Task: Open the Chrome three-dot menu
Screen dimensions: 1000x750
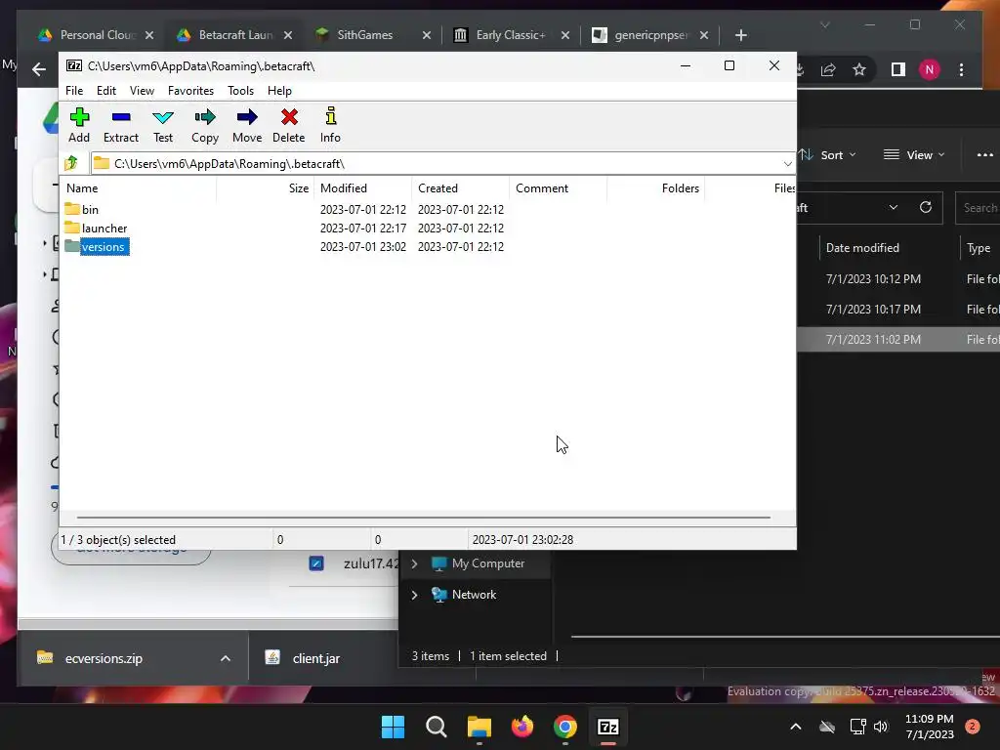Action: (x=961, y=69)
